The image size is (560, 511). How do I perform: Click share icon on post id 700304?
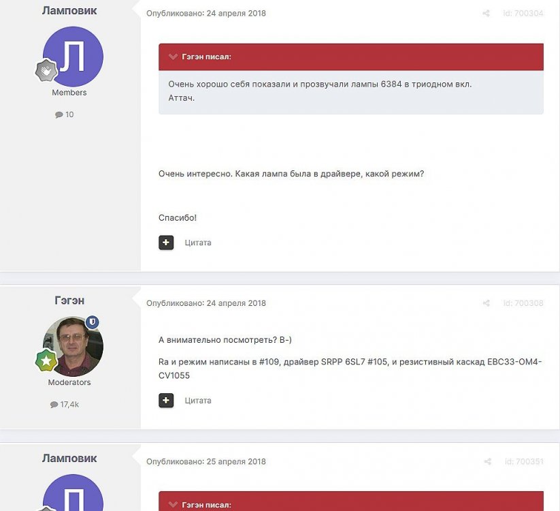(486, 14)
